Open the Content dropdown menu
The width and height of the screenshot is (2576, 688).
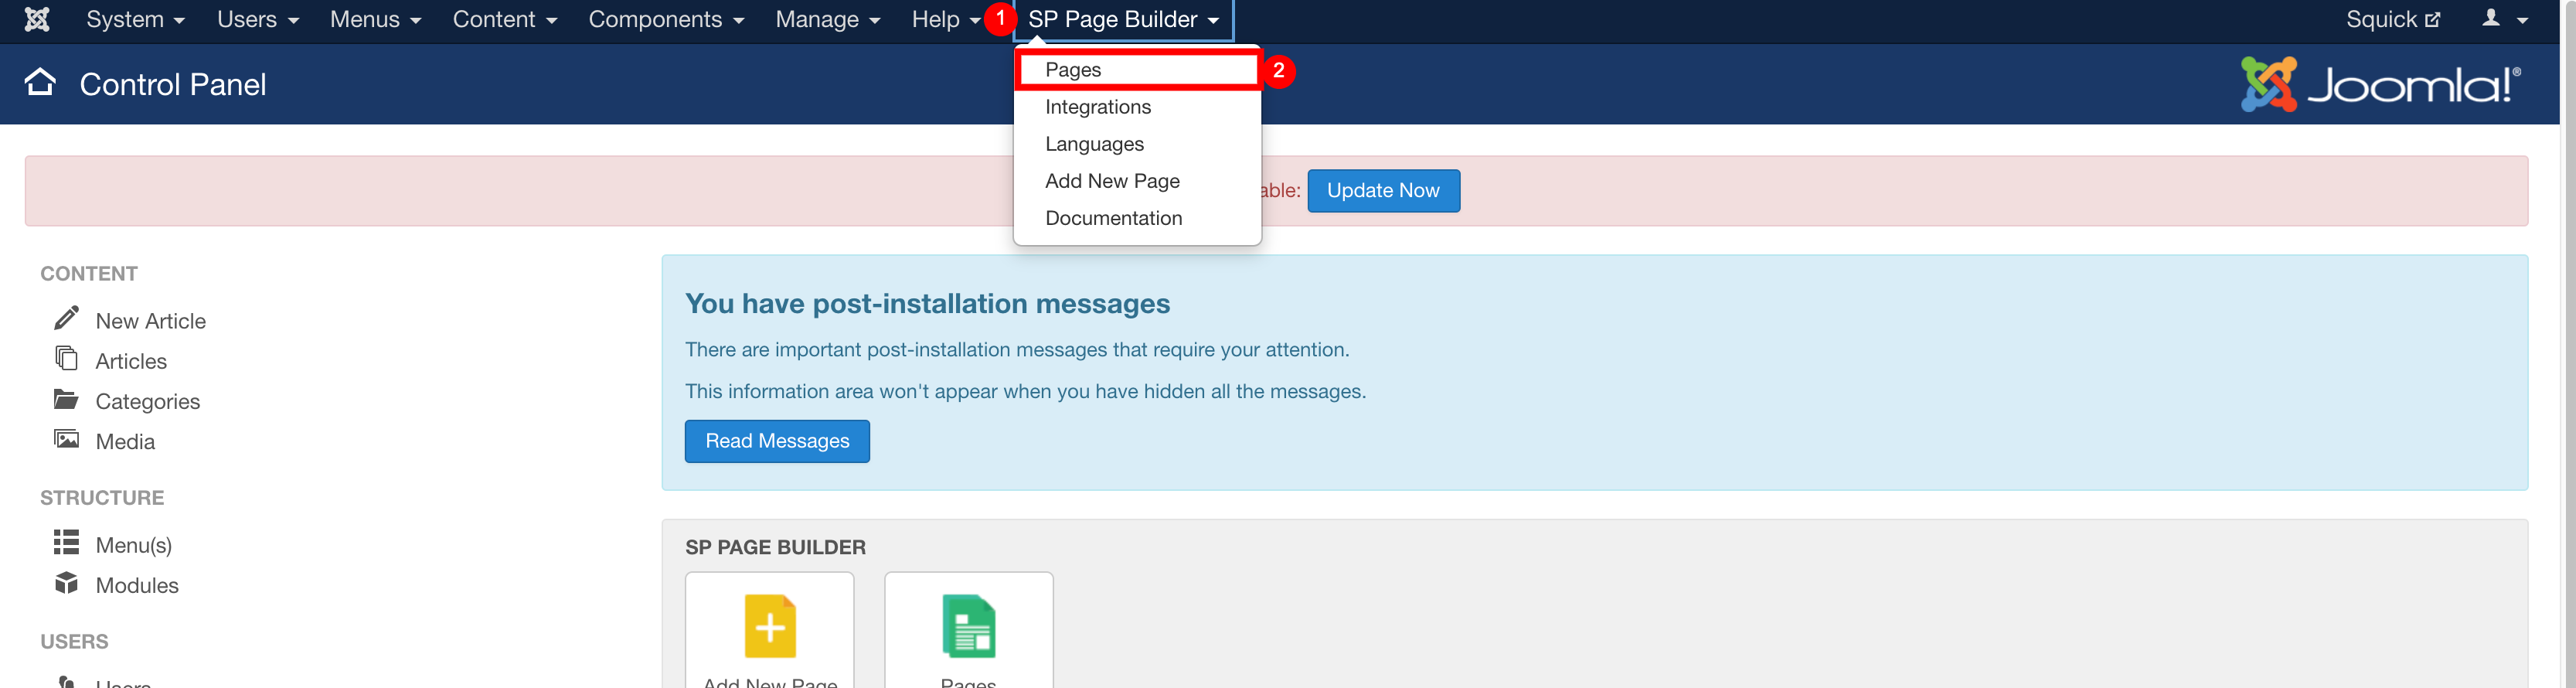504,19
